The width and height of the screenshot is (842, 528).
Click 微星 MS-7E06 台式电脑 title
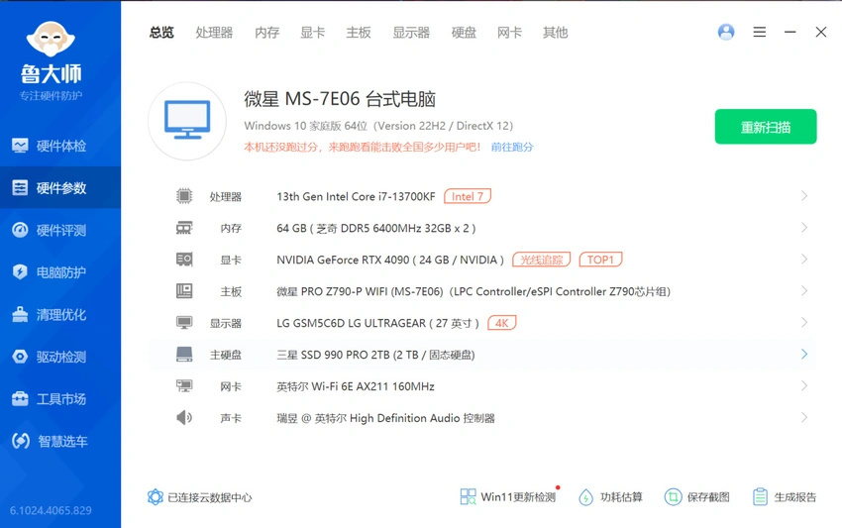[340, 99]
